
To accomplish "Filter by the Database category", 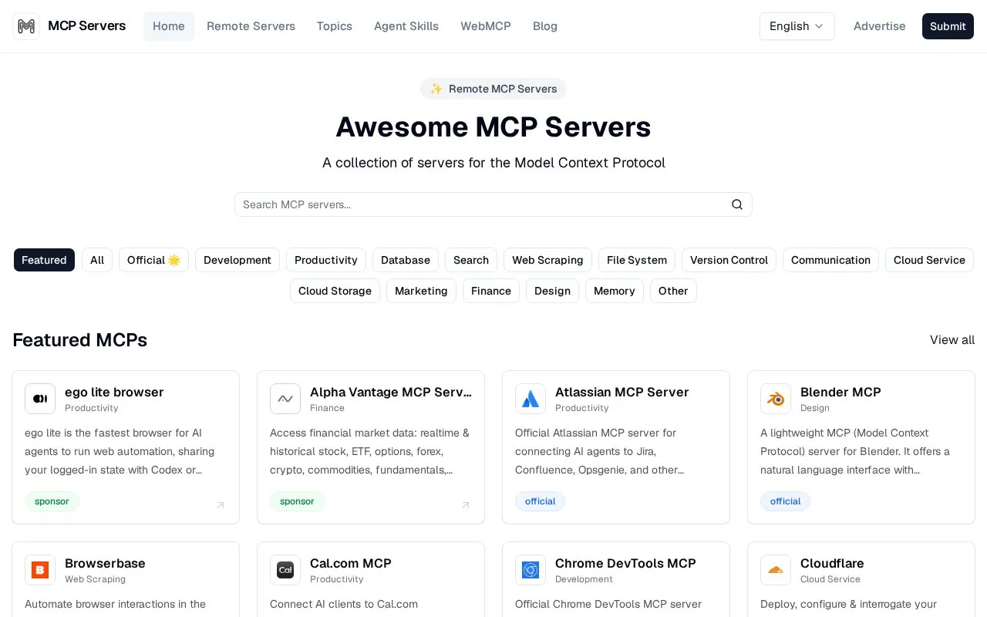I will (406, 260).
